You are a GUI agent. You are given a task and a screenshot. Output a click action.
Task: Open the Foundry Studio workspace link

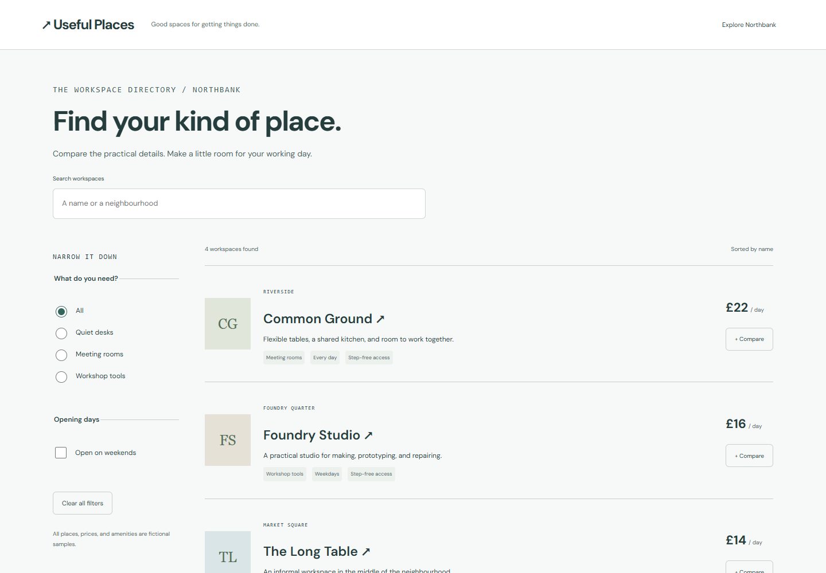[x=318, y=435]
